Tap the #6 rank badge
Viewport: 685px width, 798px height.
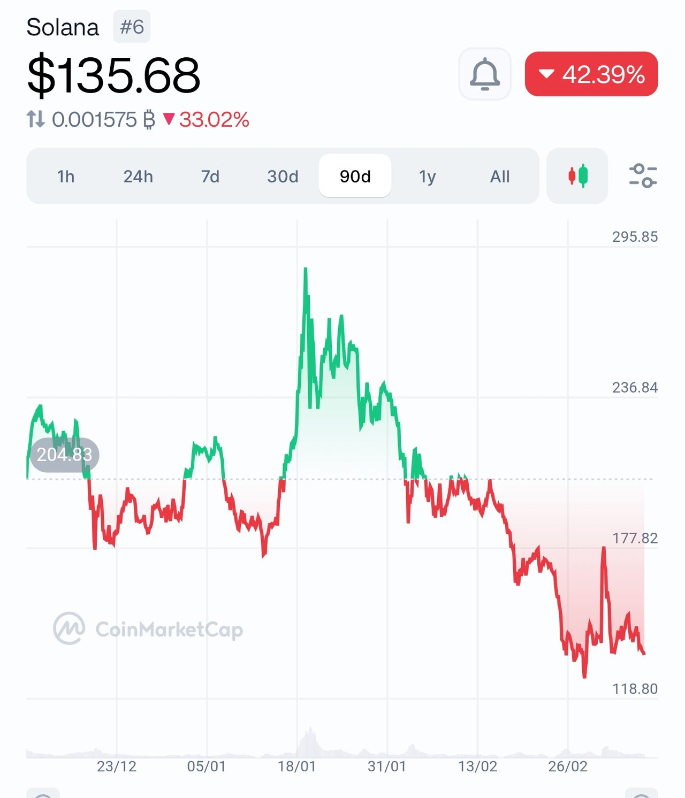coord(132,27)
